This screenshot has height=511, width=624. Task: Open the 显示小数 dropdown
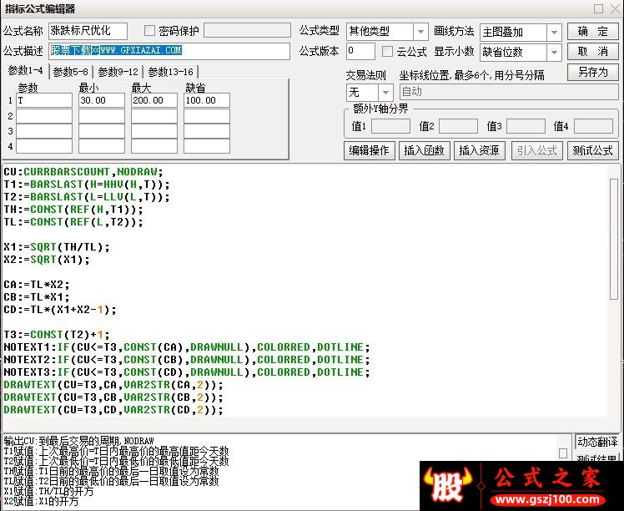point(555,53)
